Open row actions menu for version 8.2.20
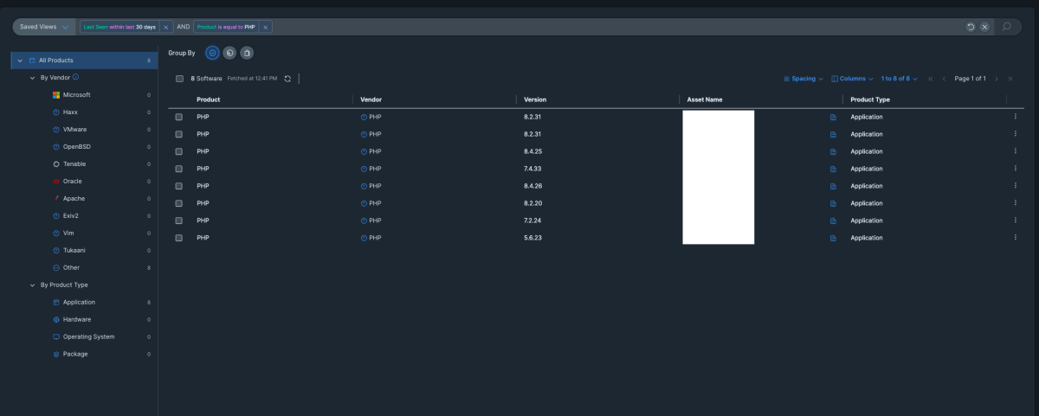The width and height of the screenshot is (1039, 416). (x=1015, y=203)
